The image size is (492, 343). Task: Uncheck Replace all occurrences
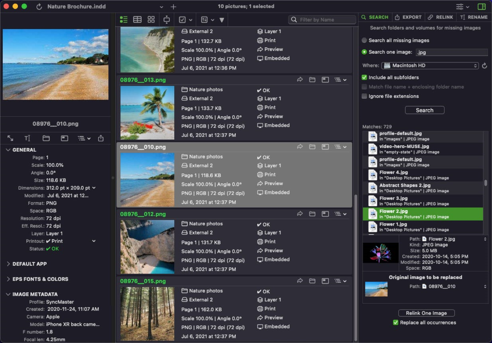pos(396,322)
